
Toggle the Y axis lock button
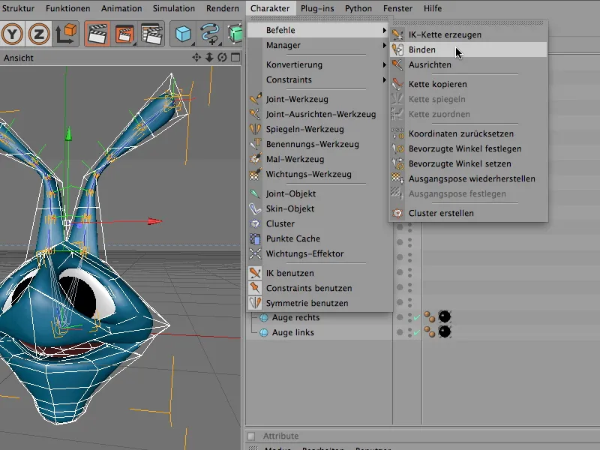click(x=12, y=34)
